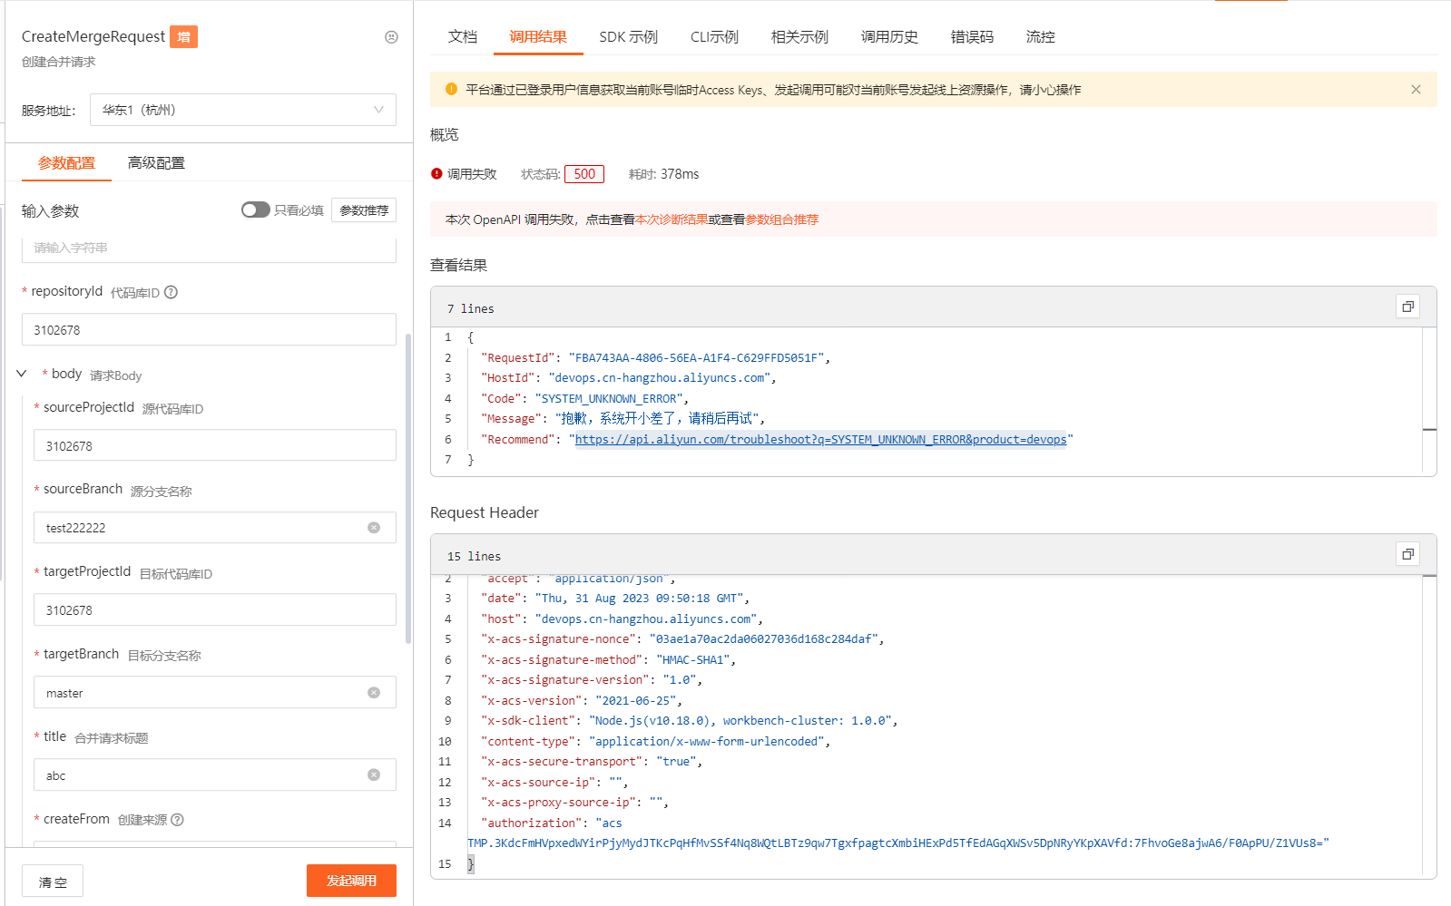Click the feedback smiley icon beside CreateMergeRequest
This screenshot has height=906, width=1451.
click(391, 37)
